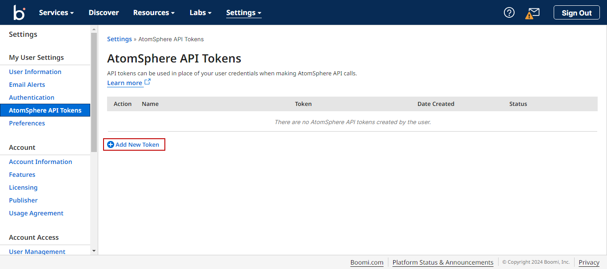The height and width of the screenshot is (269, 607).
Task: Click the Settings breadcrumb link
Action: point(120,39)
